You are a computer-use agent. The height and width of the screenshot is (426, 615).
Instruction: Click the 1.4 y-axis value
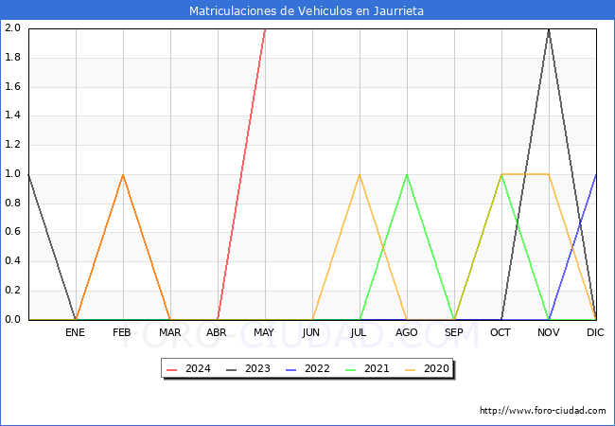[12, 115]
